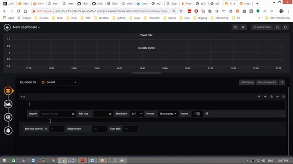This screenshot has height=164, width=293.
Task: Open the default data source dropdown
Action: (59, 82)
